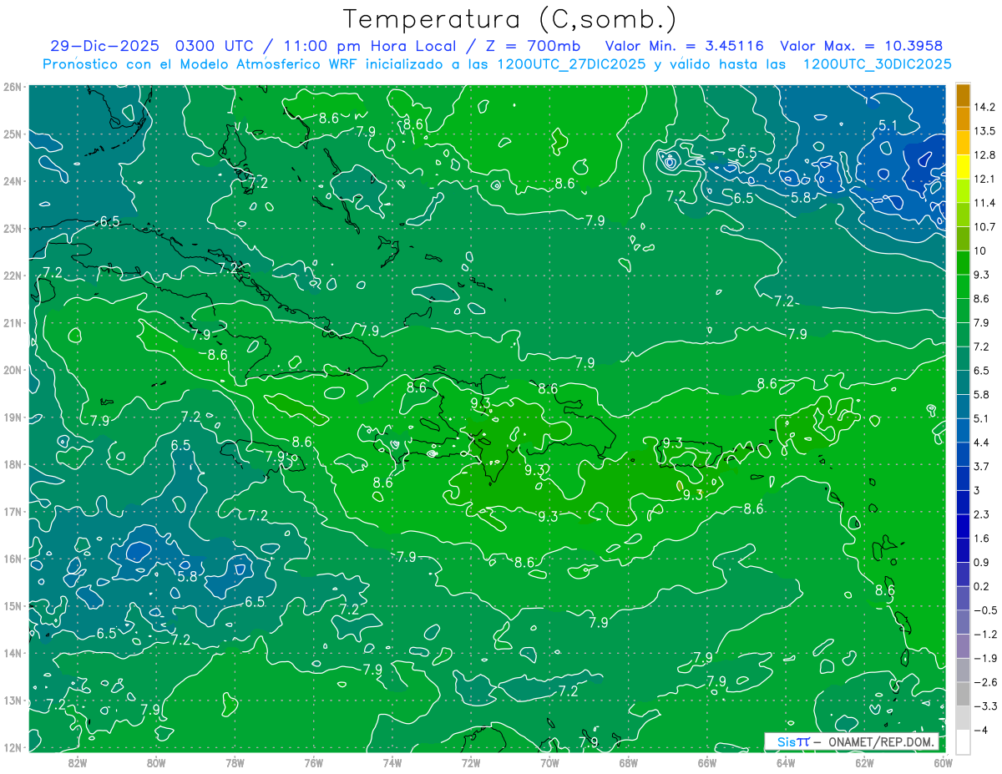Pick the white swatch below -4 on colorbar

pos(963,741)
